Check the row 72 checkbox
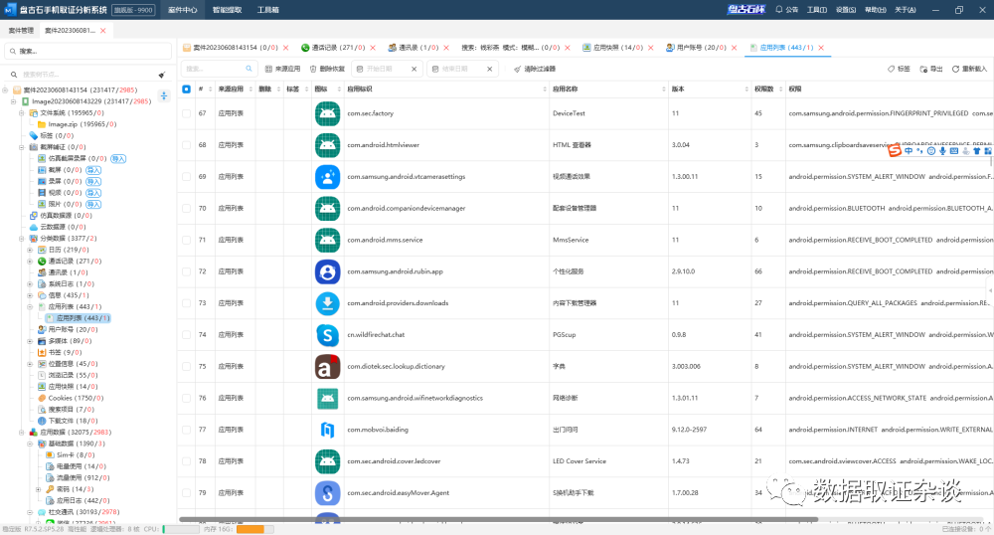Image resolution: width=994 pixels, height=535 pixels. [187, 271]
